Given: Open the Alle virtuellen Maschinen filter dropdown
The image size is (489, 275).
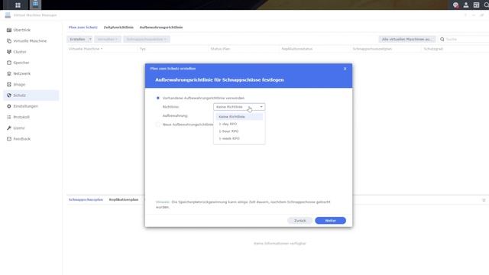Looking at the screenshot, I should click(x=407, y=39).
